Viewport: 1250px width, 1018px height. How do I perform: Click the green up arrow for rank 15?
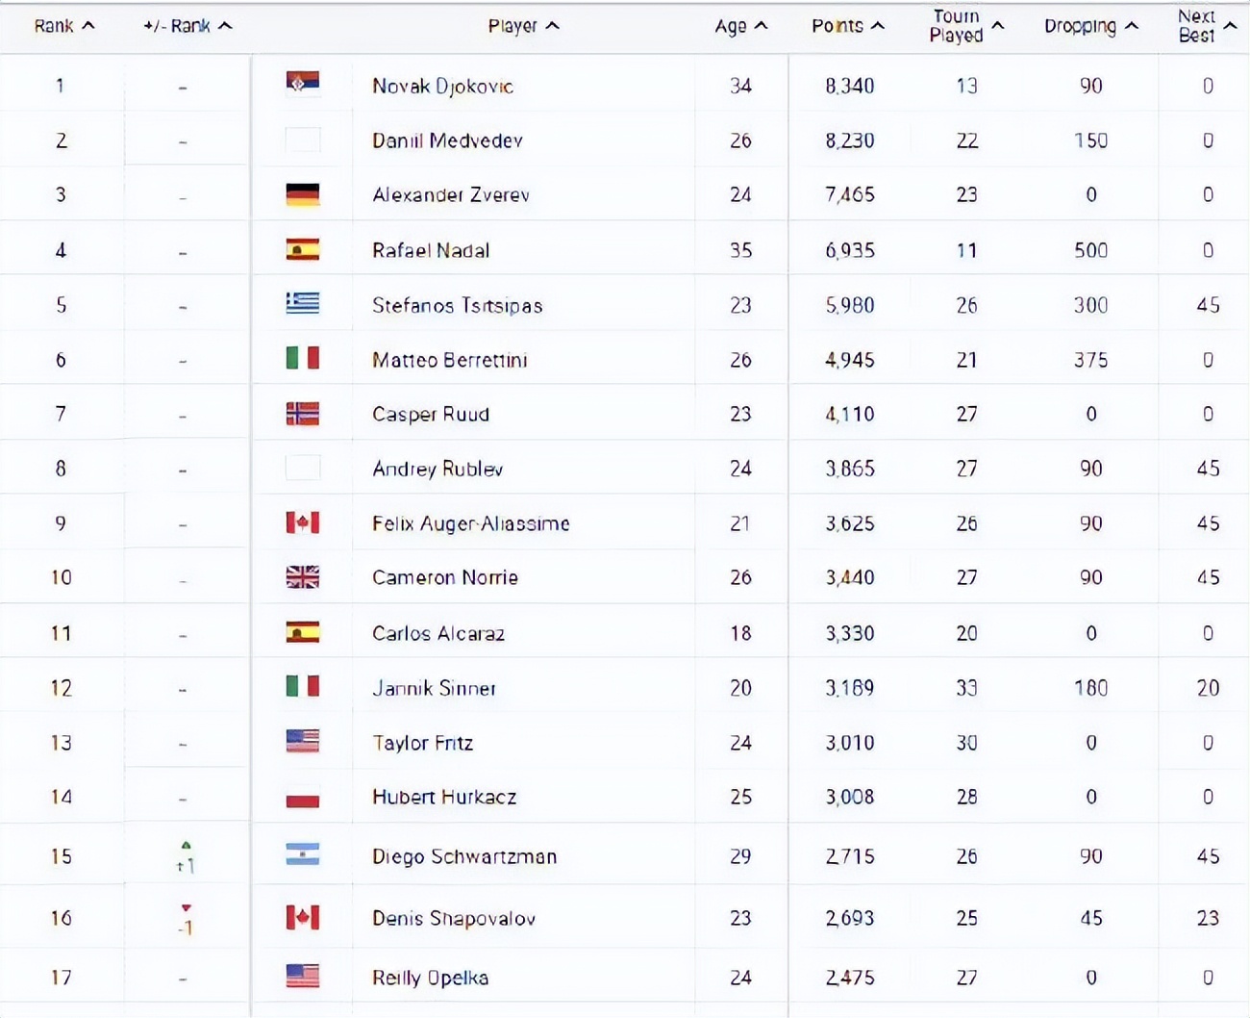point(186,846)
